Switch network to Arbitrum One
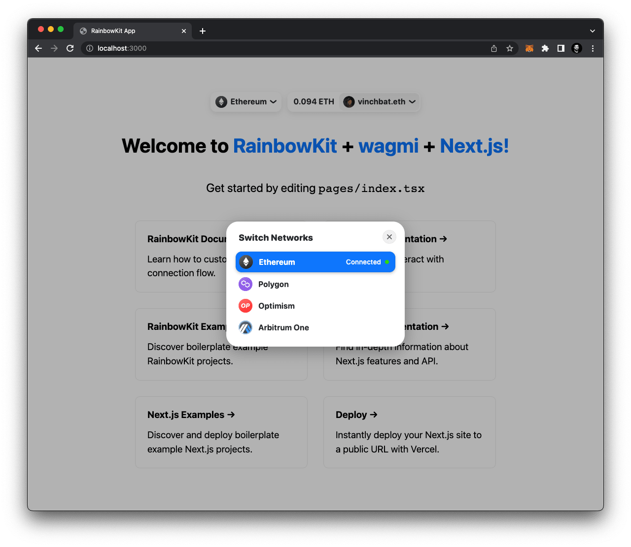 pyautogui.click(x=315, y=327)
